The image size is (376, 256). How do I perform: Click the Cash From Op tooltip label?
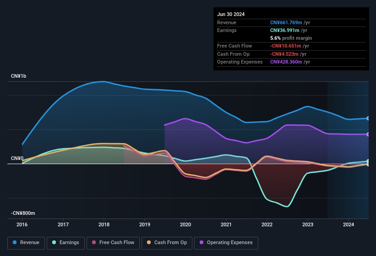233,54
